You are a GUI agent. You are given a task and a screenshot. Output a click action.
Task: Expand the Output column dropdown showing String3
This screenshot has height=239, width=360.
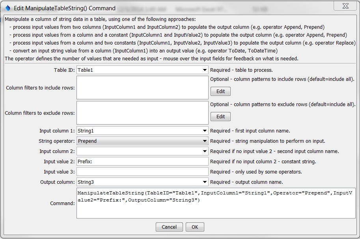click(x=205, y=182)
